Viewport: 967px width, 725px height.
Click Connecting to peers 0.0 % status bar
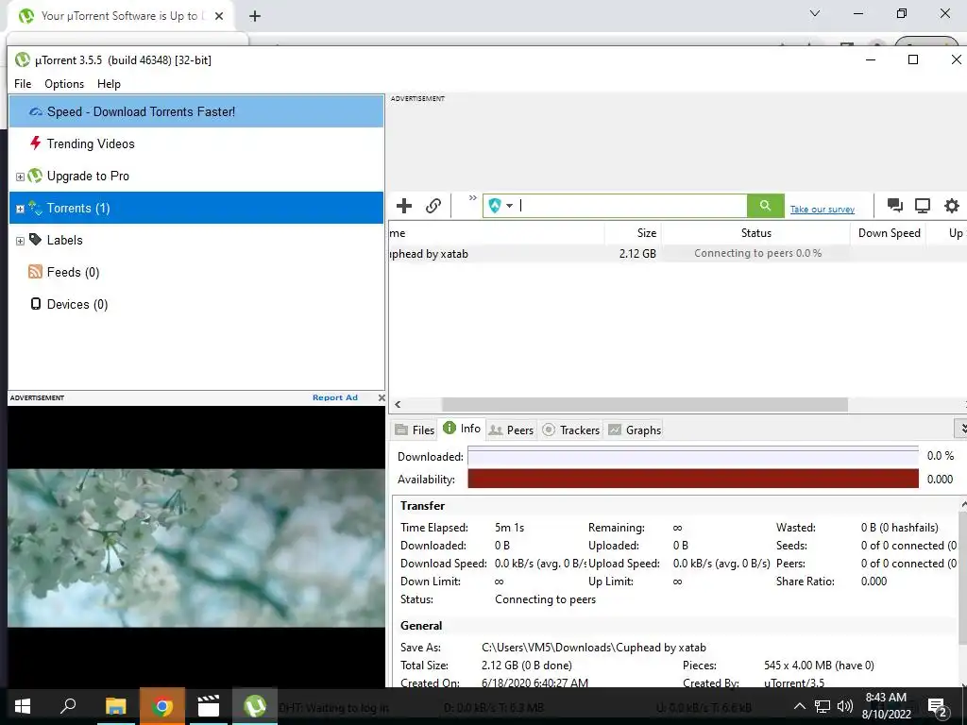point(757,253)
